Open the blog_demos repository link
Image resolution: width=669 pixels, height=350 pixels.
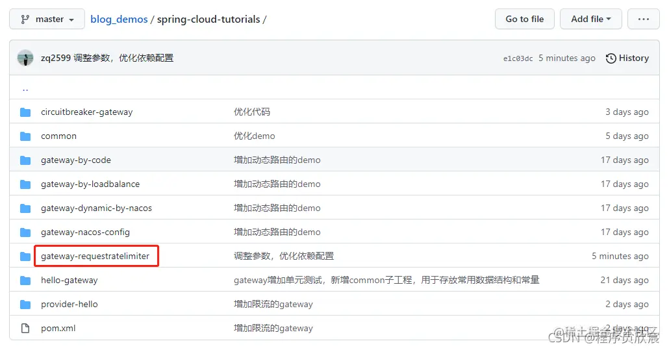point(119,19)
